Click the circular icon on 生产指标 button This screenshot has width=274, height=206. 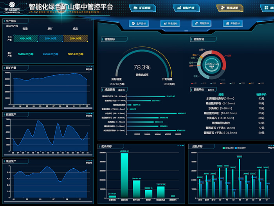click(x=133, y=24)
